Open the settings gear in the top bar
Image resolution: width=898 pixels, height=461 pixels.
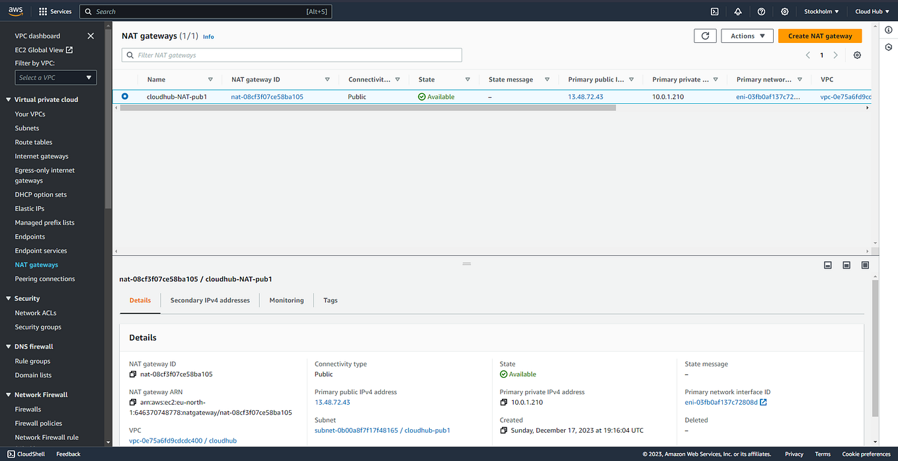coord(784,11)
